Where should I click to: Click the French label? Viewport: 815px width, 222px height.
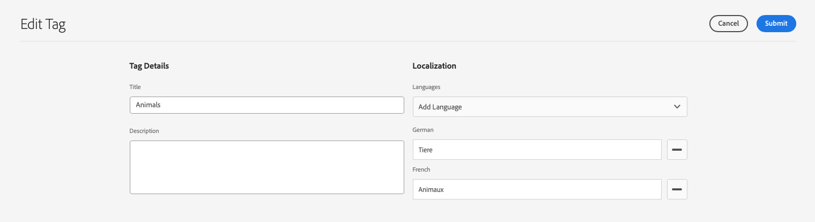pyautogui.click(x=421, y=169)
